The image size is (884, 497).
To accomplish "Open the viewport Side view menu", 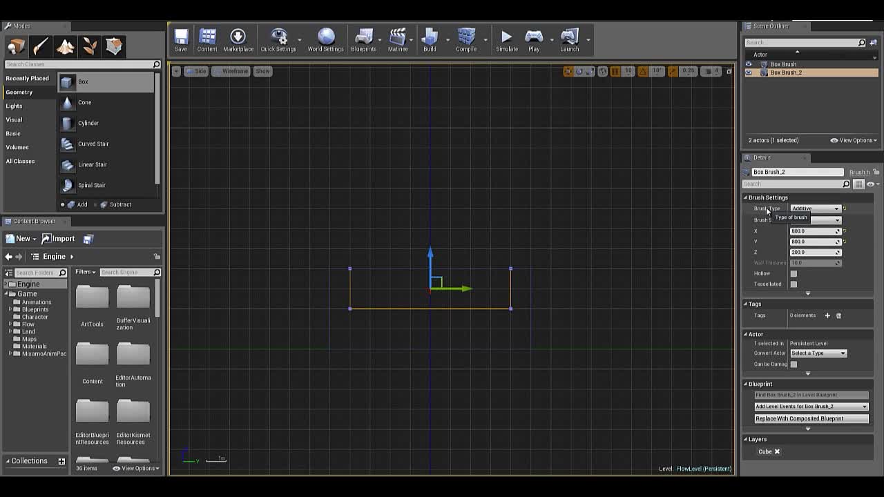I will 197,71.
